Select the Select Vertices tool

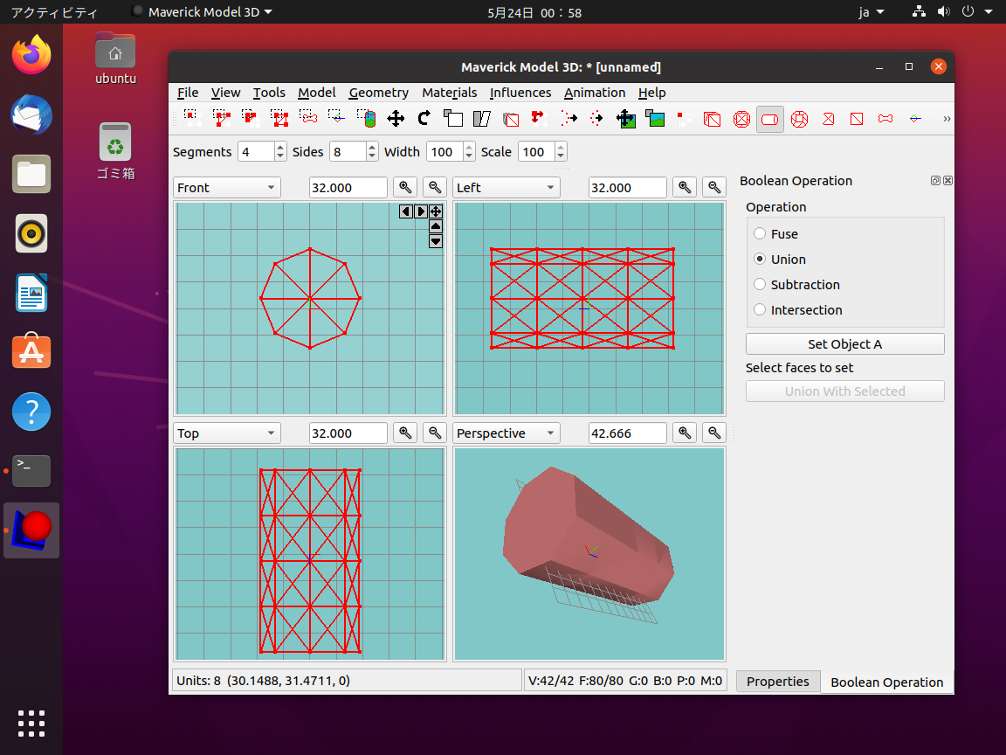[192, 118]
